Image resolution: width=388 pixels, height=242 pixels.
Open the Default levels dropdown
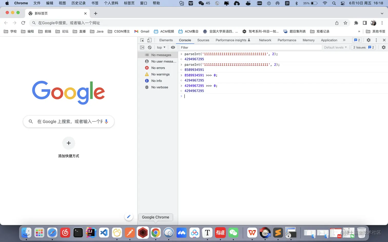tap(335, 47)
